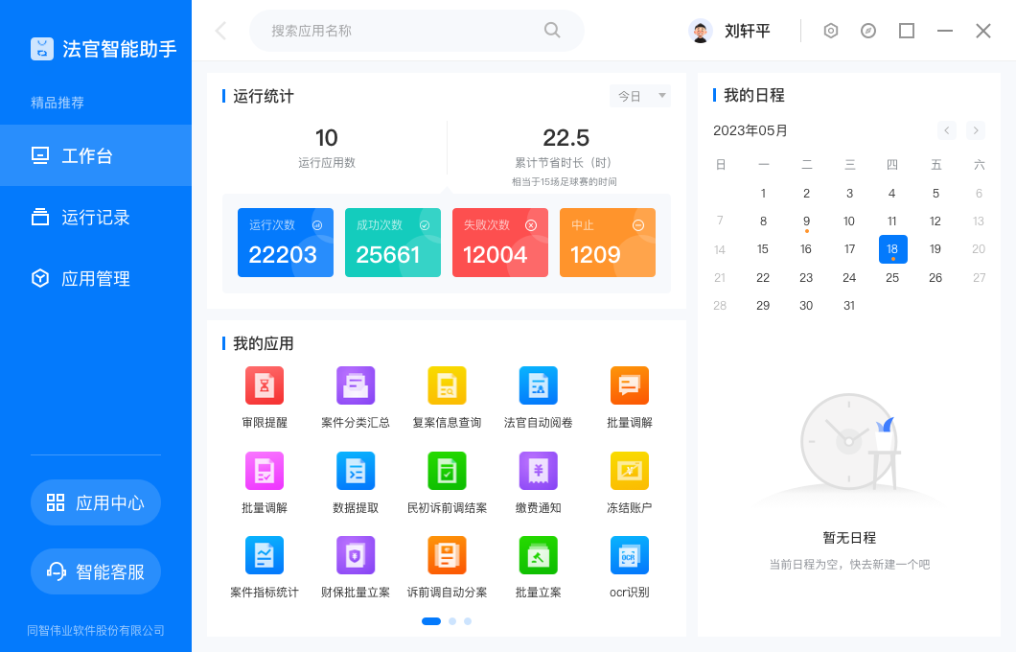The image size is (1016, 652).
Task: Expand the 今日 time range dropdown
Action: (639, 96)
